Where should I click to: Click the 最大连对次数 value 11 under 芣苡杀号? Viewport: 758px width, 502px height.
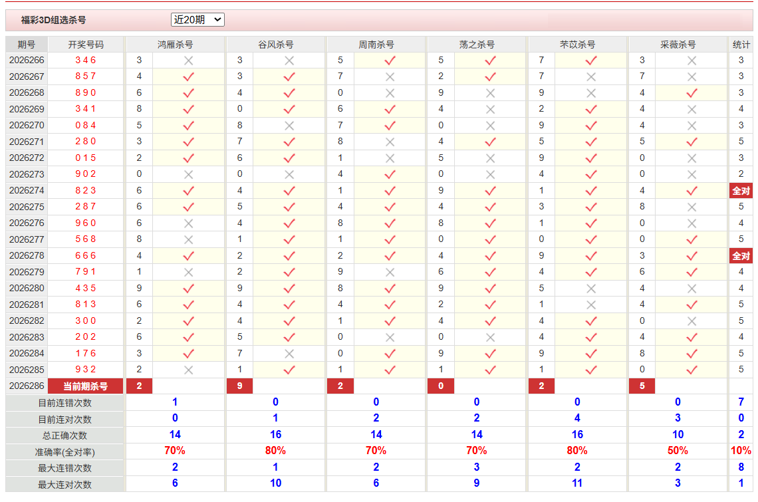click(x=577, y=483)
